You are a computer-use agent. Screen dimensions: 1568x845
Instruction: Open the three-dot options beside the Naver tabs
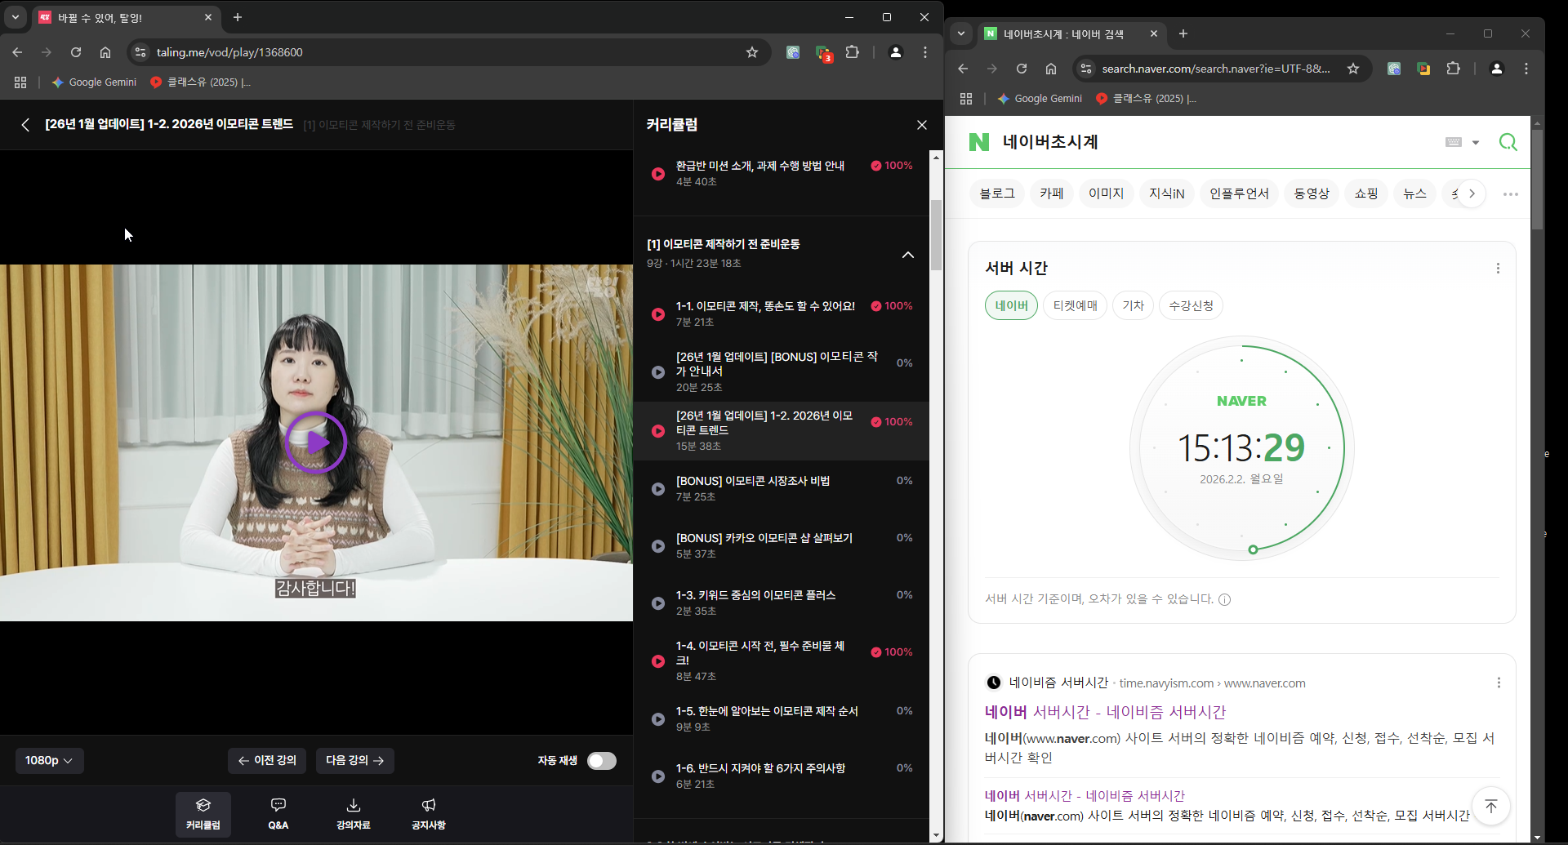coord(1511,194)
